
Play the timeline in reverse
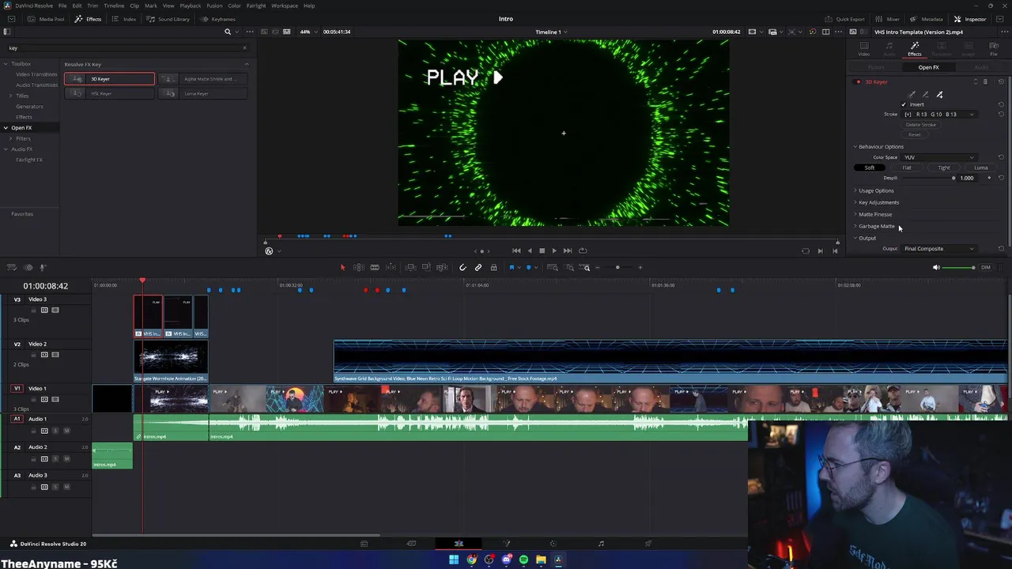[530, 251]
